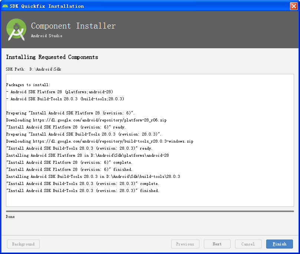
Task: Click the Finish button
Action: [x=279, y=244]
